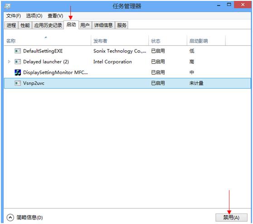
Task: Sort by the 状态 column header
Action: pyautogui.click(x=168, y=41)
